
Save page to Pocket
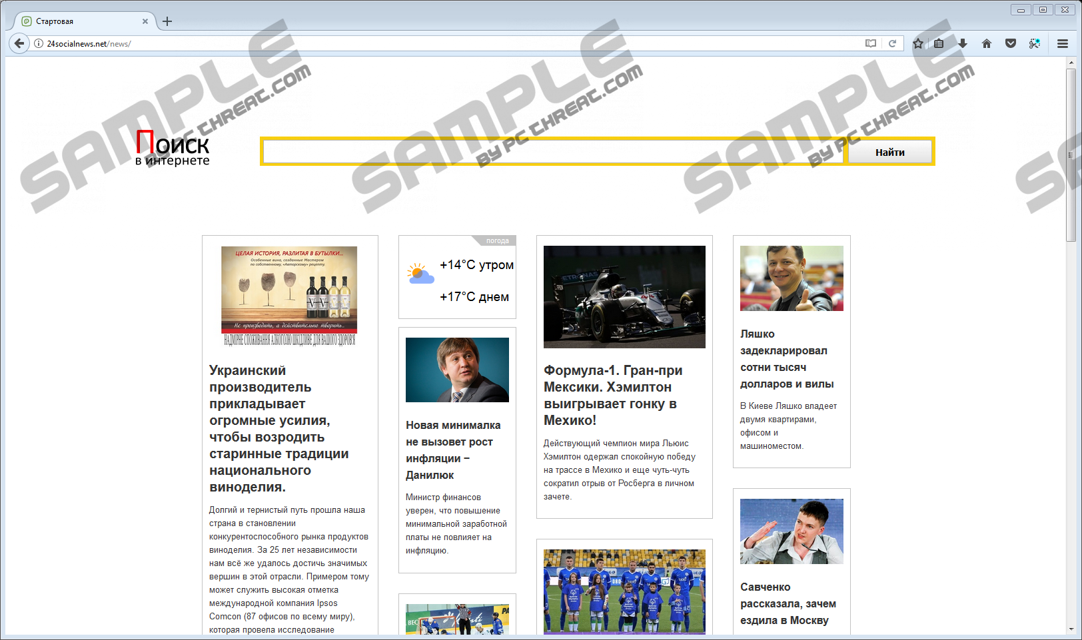(1011, 43)
